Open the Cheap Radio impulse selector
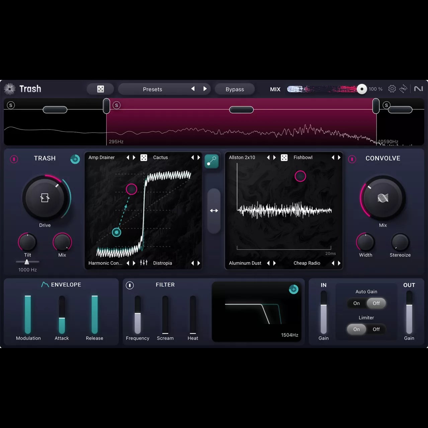The height and width of the screenshot is (428, 428). [307, 263]
